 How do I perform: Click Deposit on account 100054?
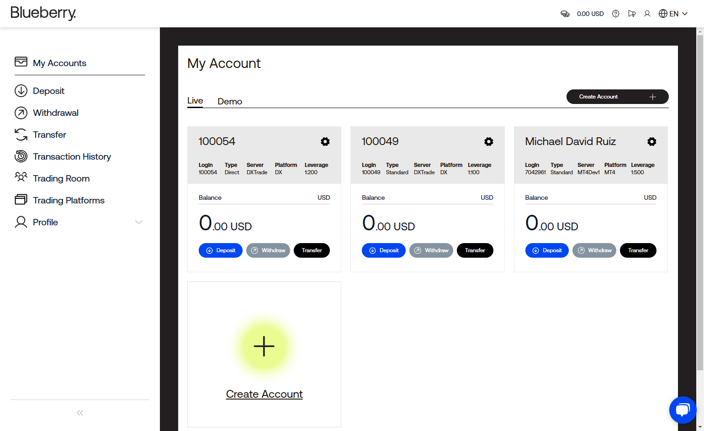pyautogui.click(x=221, y=250)
